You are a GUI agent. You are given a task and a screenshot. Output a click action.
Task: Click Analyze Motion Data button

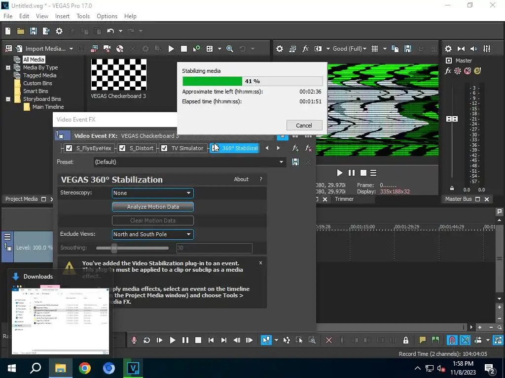click(153, 207)
